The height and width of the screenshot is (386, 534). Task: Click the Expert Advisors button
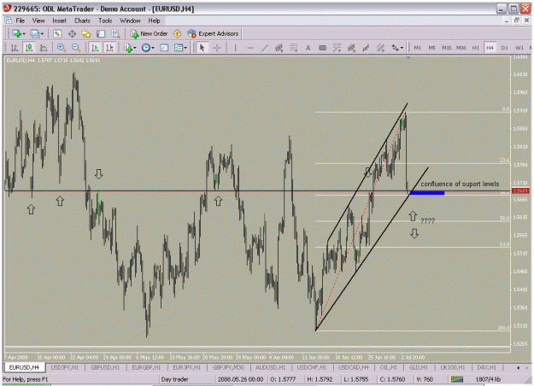click(214, 33)
